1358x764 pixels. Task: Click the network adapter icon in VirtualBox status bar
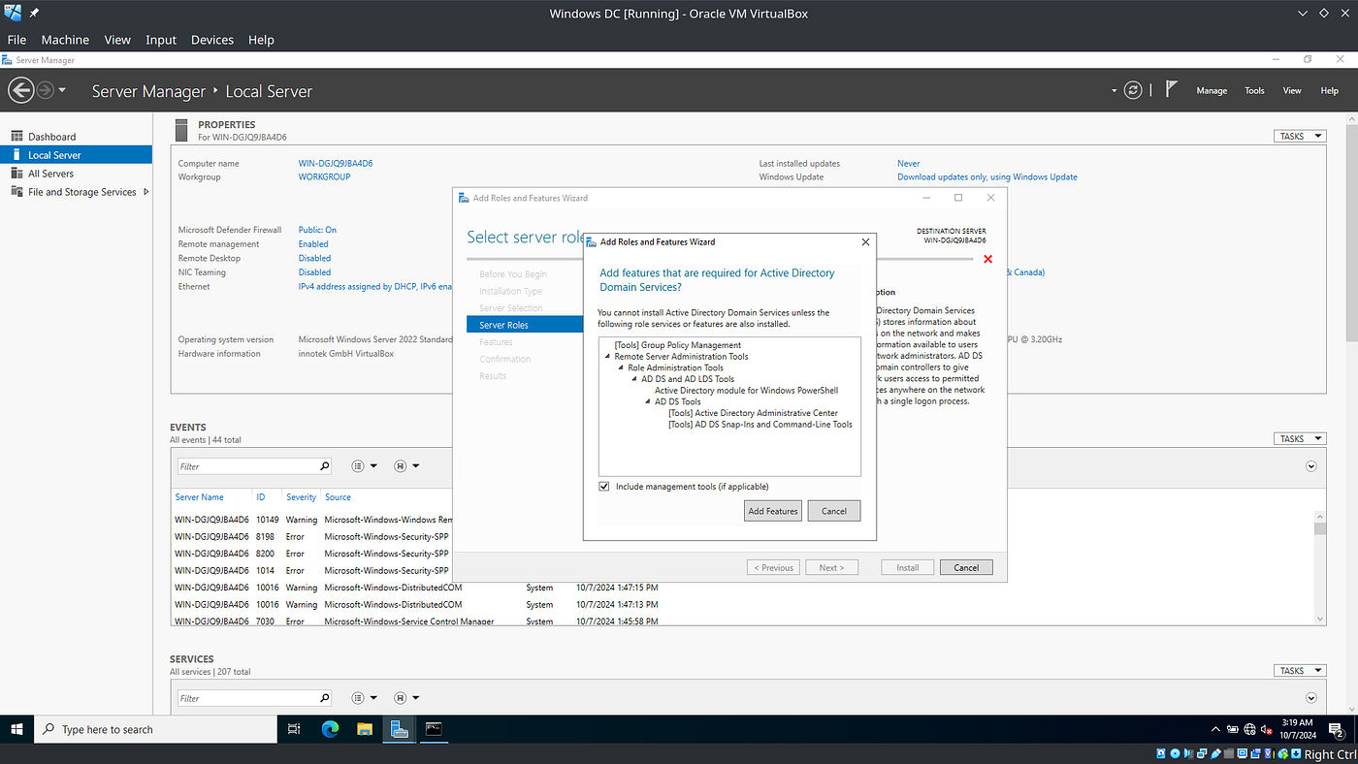[1203, 754]
